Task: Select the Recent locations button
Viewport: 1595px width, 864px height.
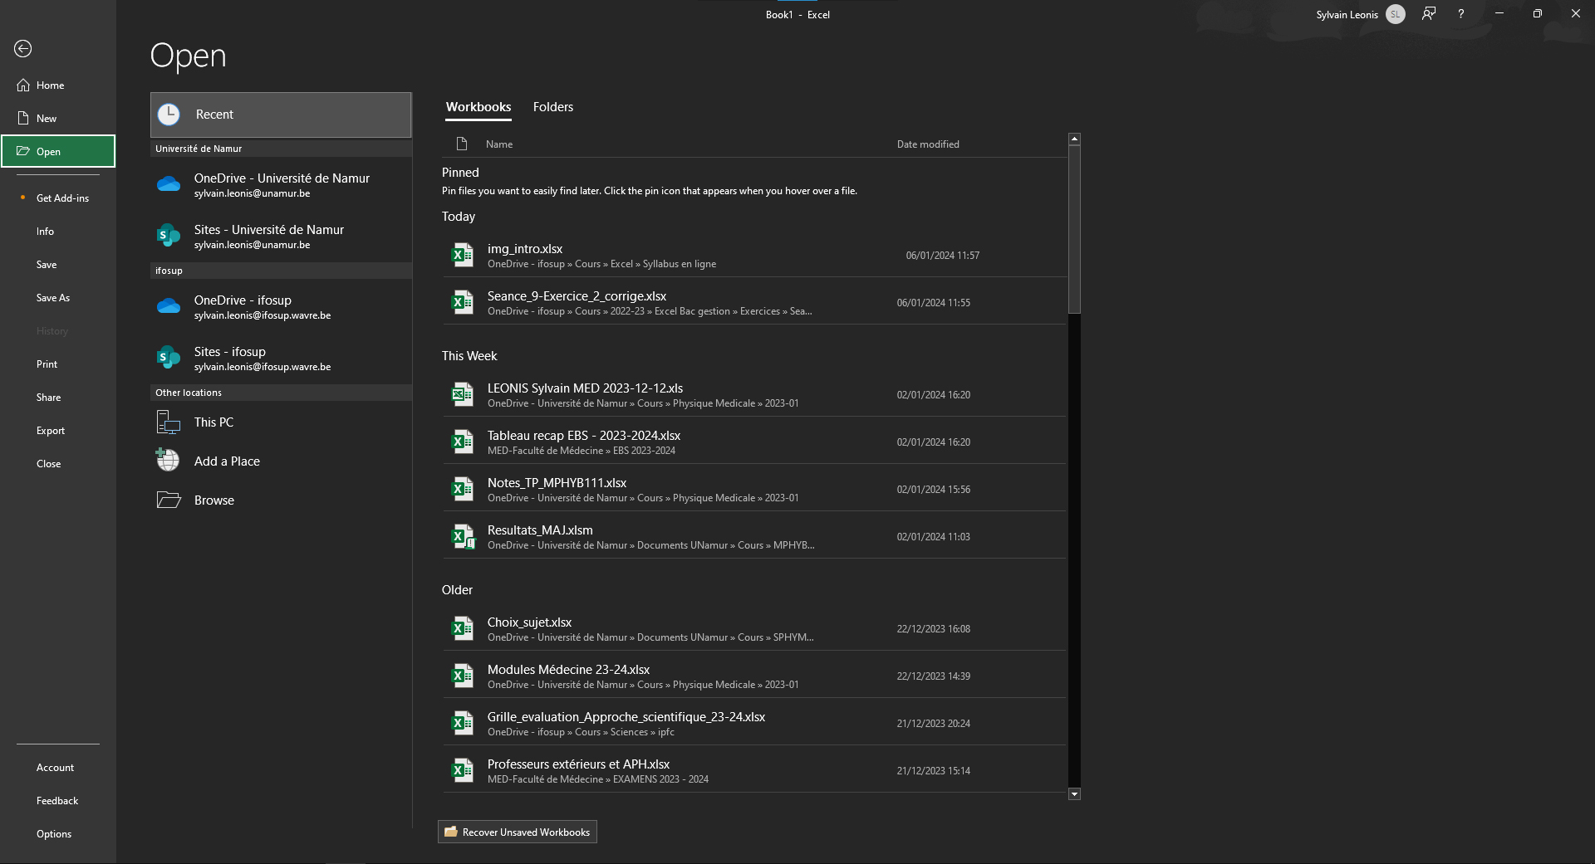Action: (x=281, y=115)
